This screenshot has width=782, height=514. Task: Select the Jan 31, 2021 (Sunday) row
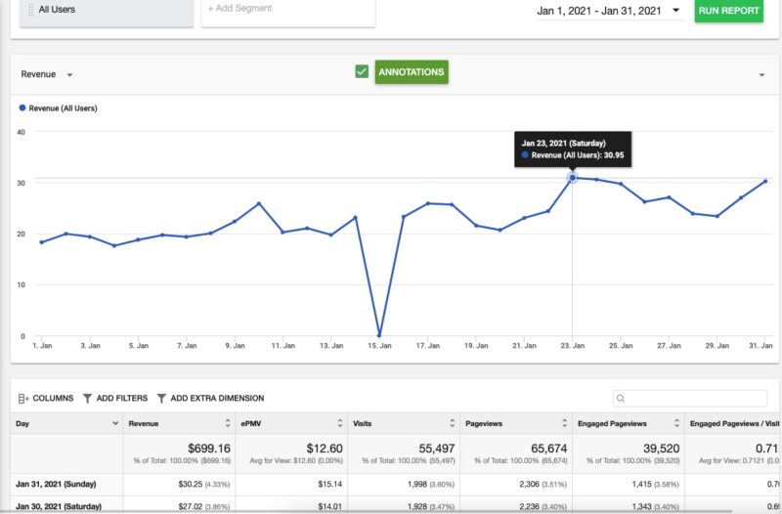click(x=396, y=484)
